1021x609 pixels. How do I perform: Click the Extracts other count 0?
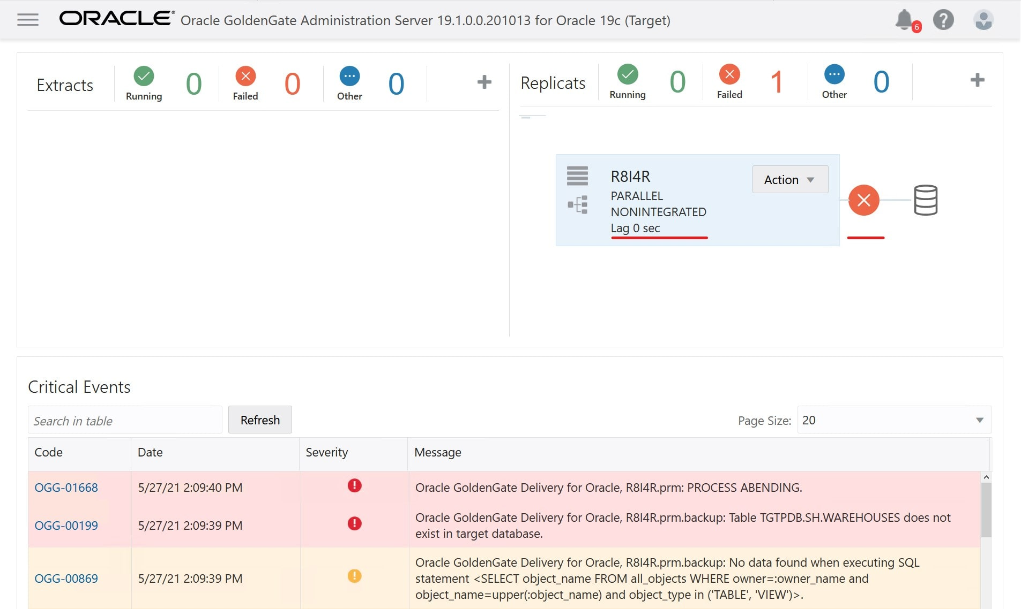tap(396, 84)
